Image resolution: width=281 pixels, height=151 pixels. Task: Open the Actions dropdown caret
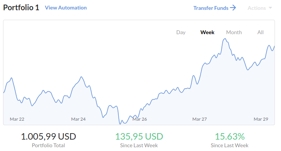tap(270, 8)
